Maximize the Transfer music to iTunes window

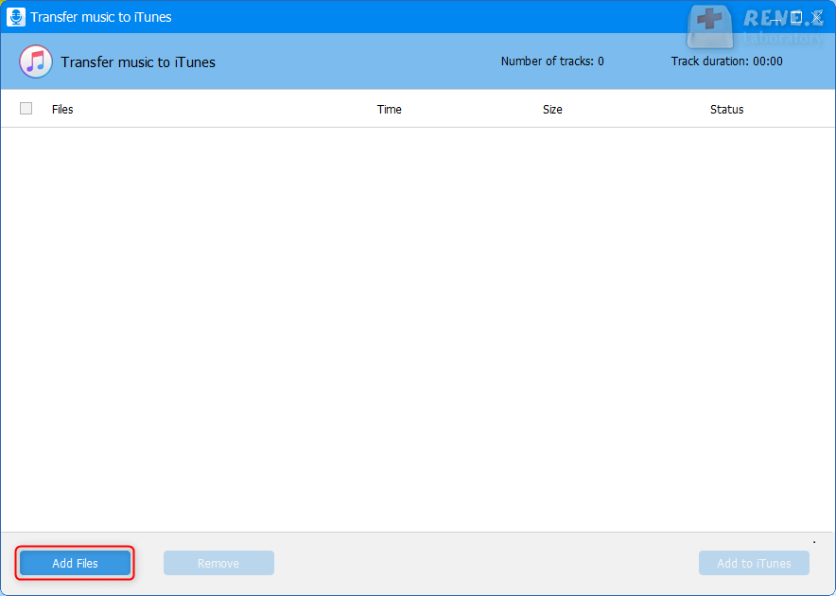(796, 18)
